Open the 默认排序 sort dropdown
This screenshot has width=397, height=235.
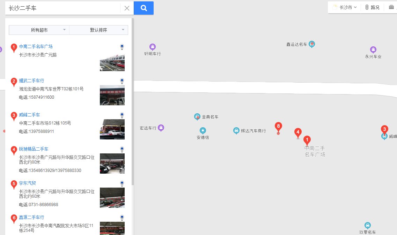tap(98, 30)
